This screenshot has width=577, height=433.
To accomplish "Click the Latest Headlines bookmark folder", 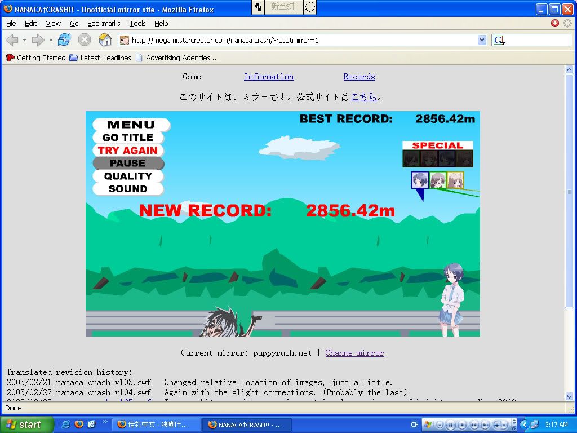I will click(100, 58).
